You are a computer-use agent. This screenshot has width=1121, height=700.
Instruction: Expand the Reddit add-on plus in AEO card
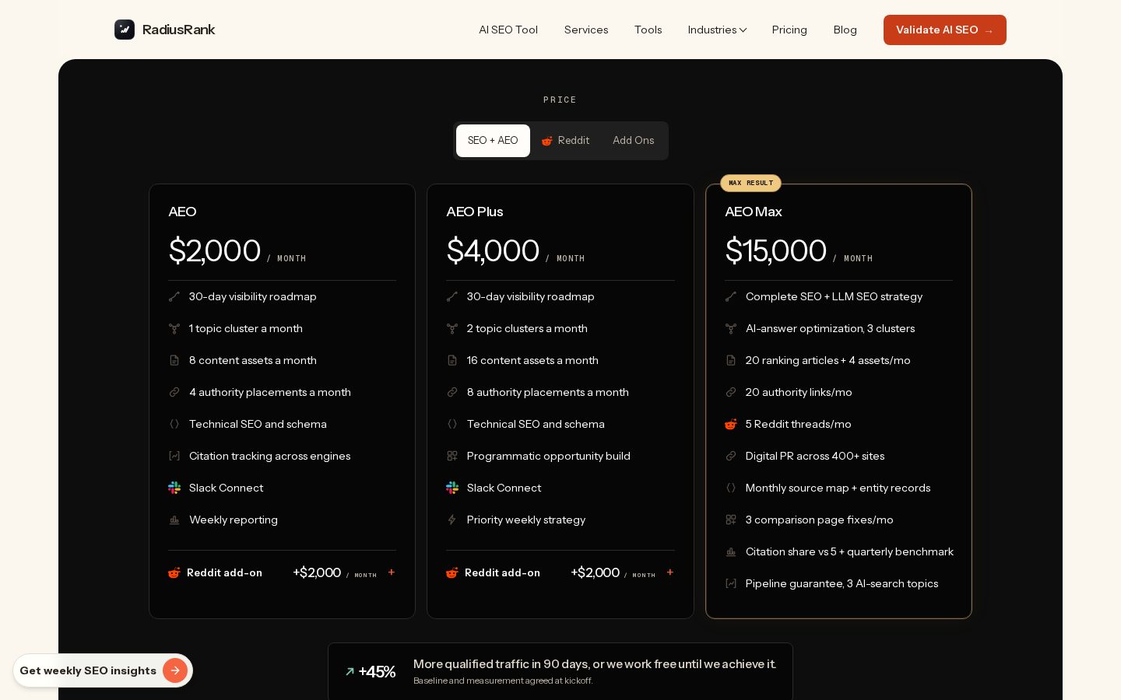(x=392, y=572)
